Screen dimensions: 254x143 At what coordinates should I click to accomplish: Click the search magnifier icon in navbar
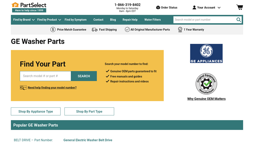(x=238, y=20)
